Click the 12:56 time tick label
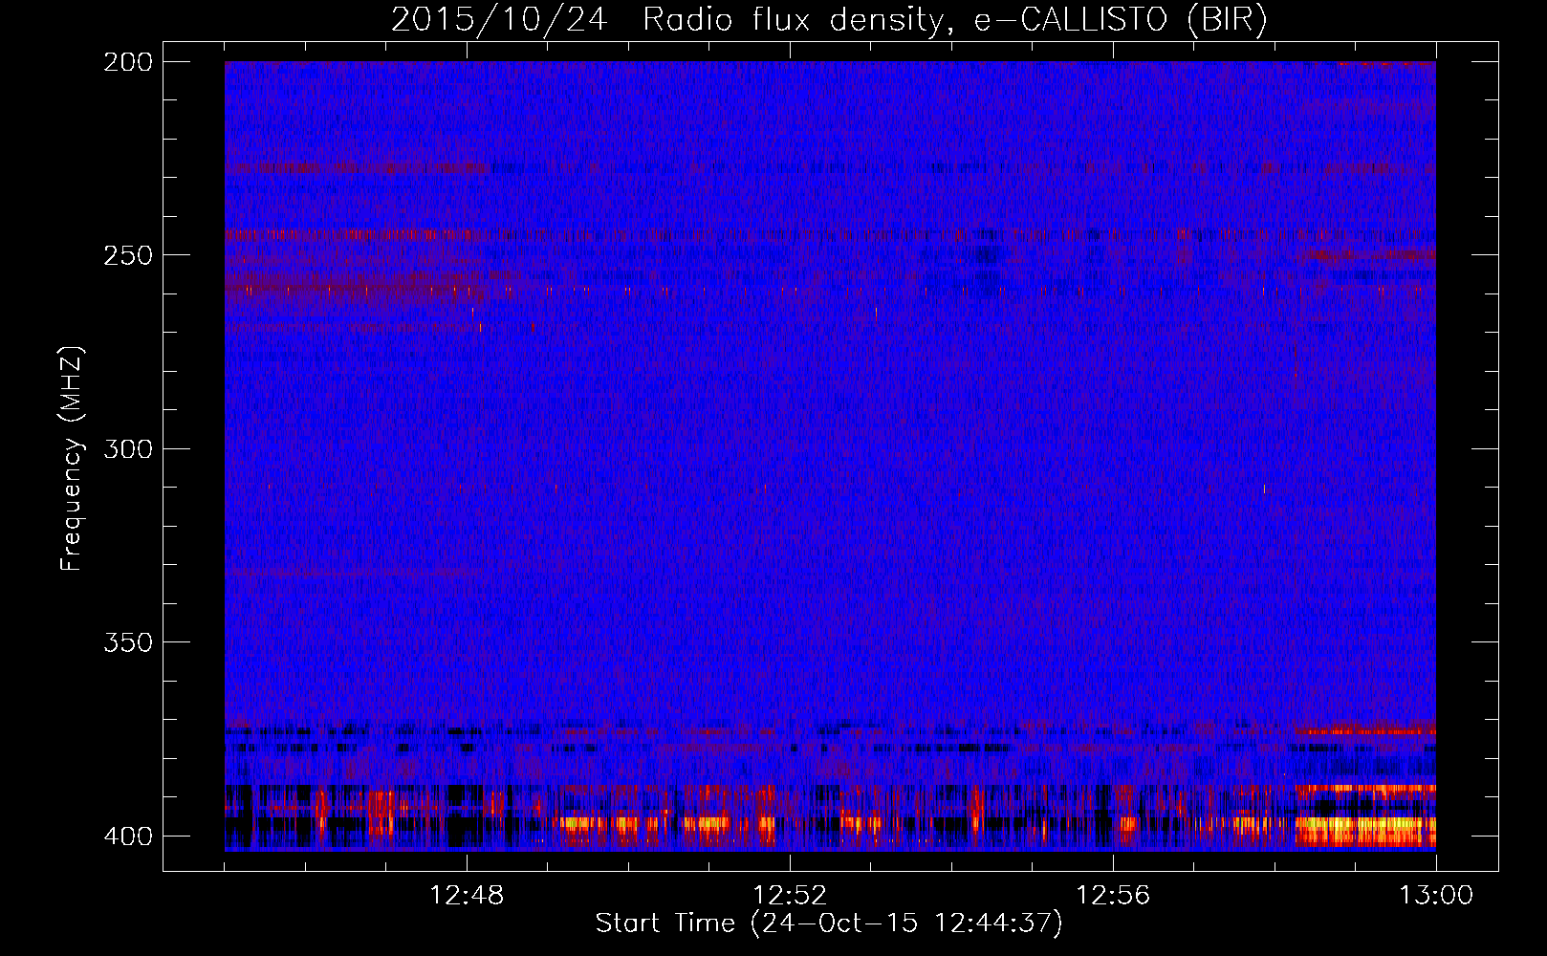Viewport: 1547px width, 956px height. point(1113,896)
